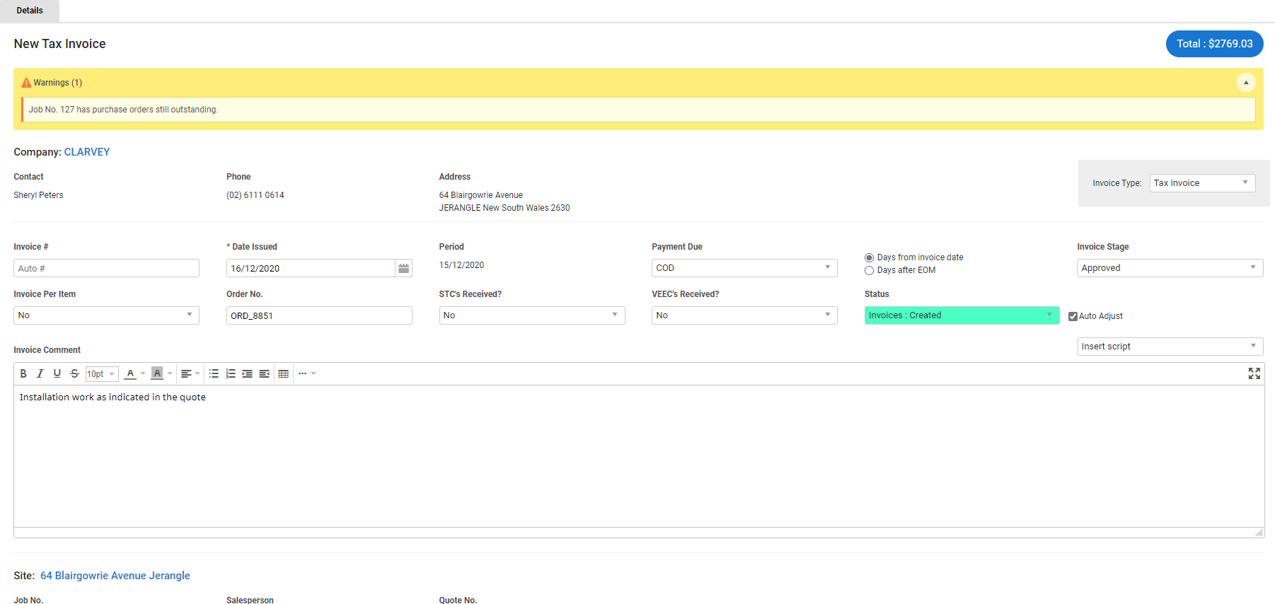Apply the text highlight color button

click(x=157, y=373)
